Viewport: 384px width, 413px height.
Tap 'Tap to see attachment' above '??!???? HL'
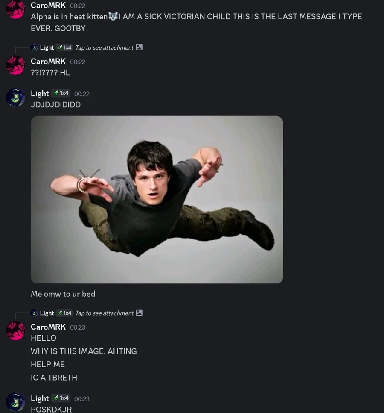(105, 48)
